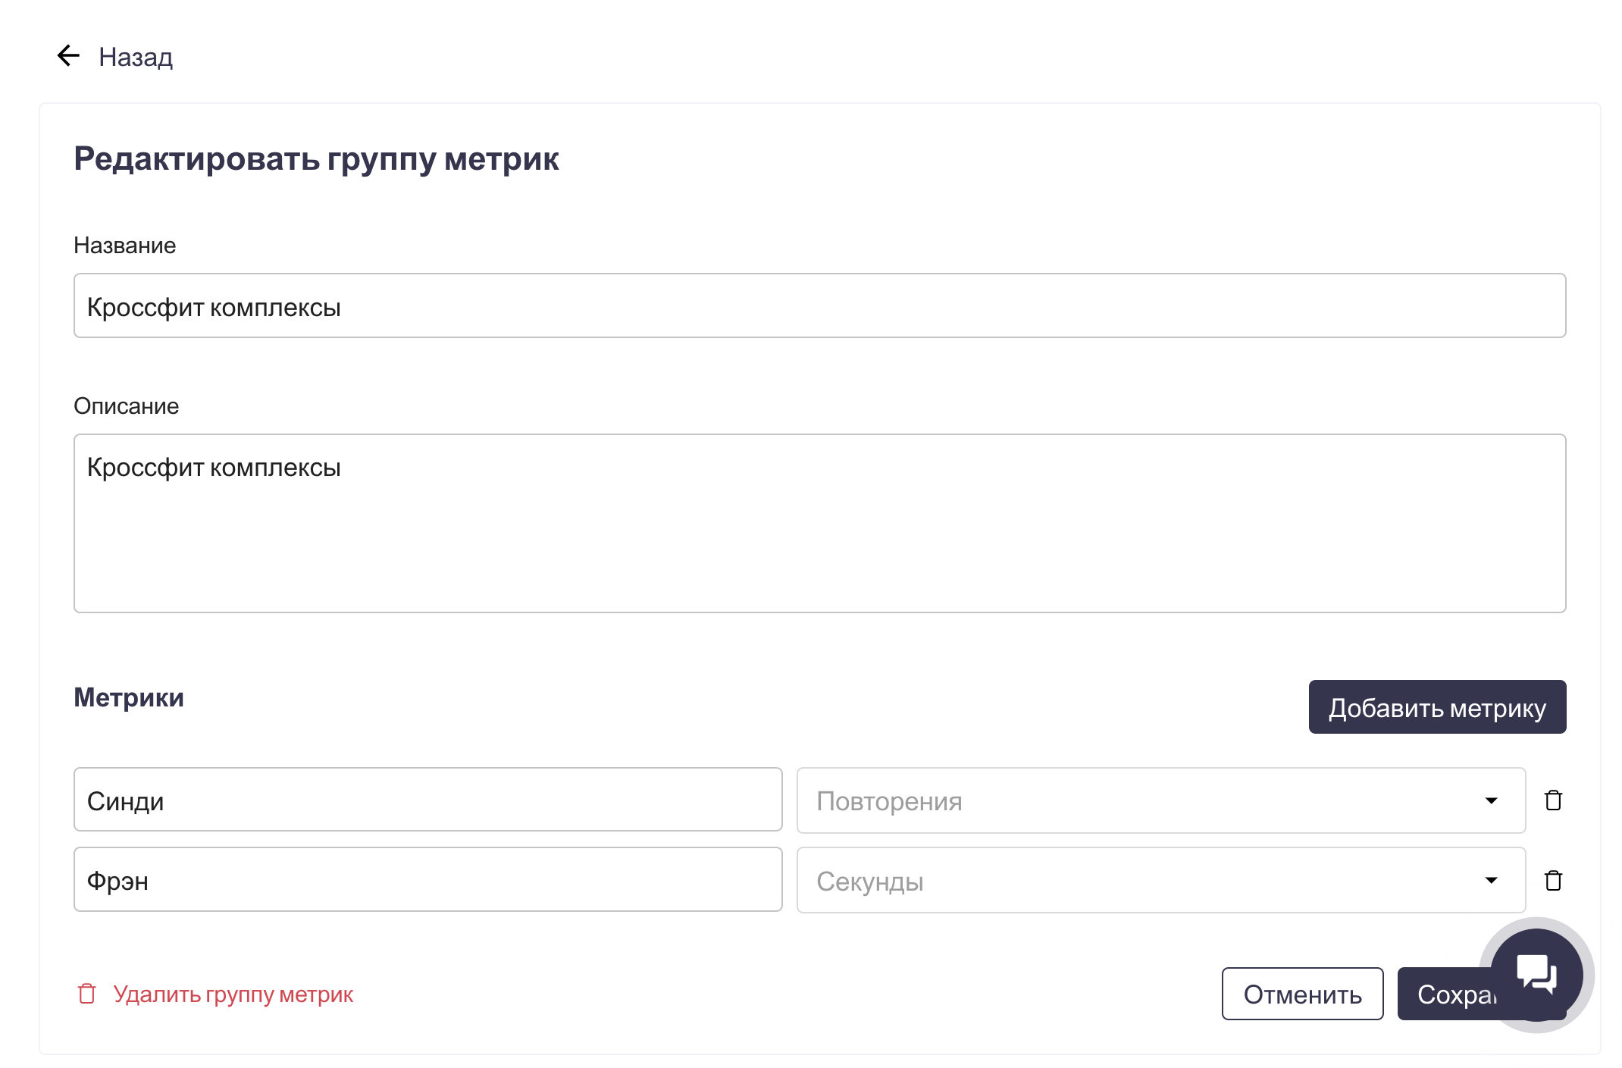The width and height of the screenshot is (1622, 1068).
Task: Click red trash icon for group deletion
Action: pyautogui.click(x=87, y=994)
